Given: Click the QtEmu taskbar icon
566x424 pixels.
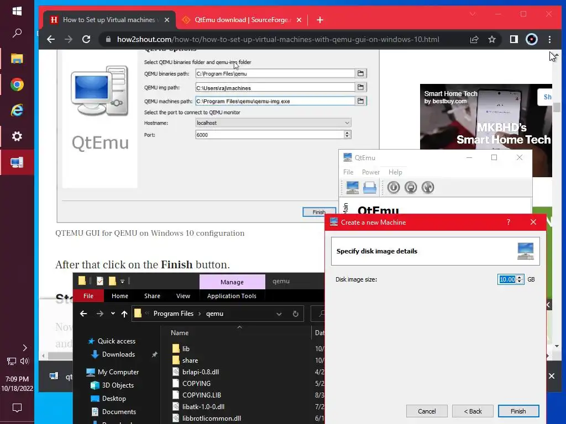Looking at the screenshot, I should point(17,162).
